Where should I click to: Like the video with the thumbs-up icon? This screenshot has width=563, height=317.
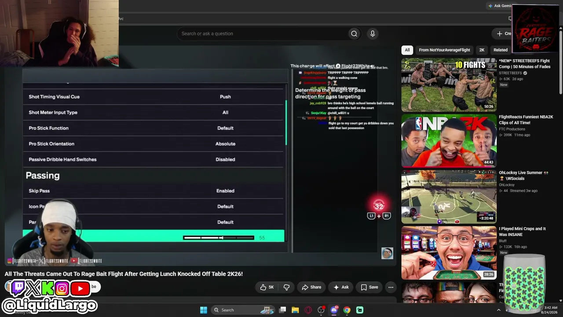[x=263, y=287]
